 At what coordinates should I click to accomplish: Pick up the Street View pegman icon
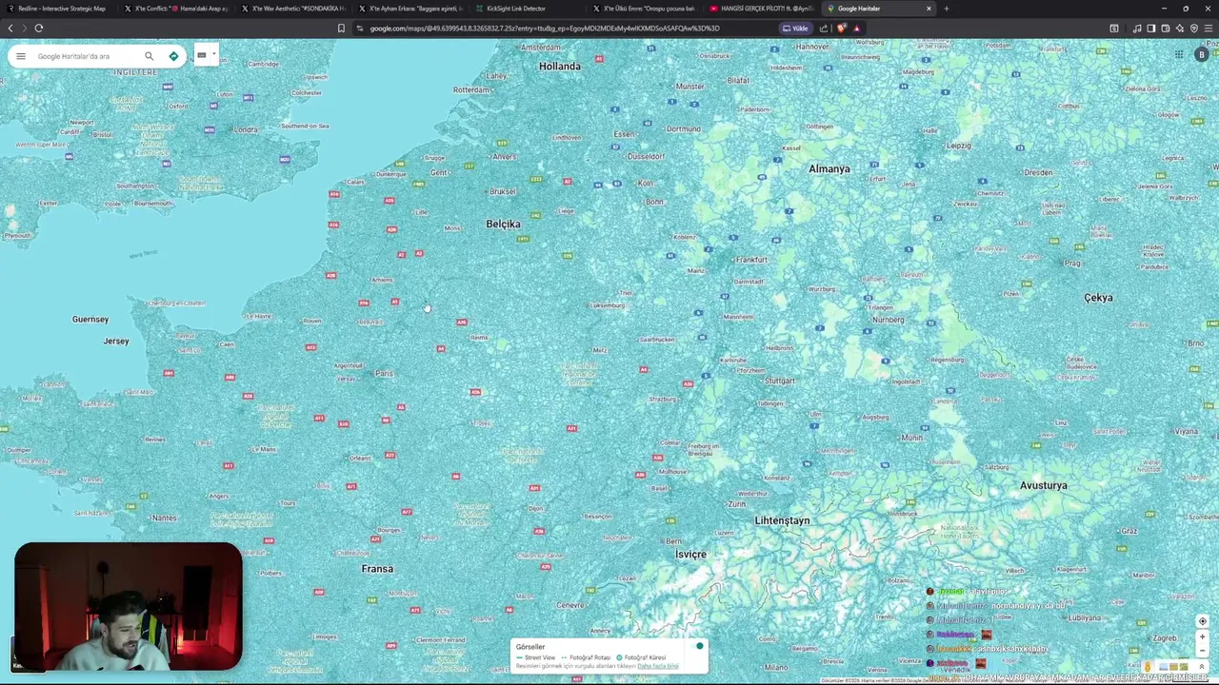click(1148, 667)
